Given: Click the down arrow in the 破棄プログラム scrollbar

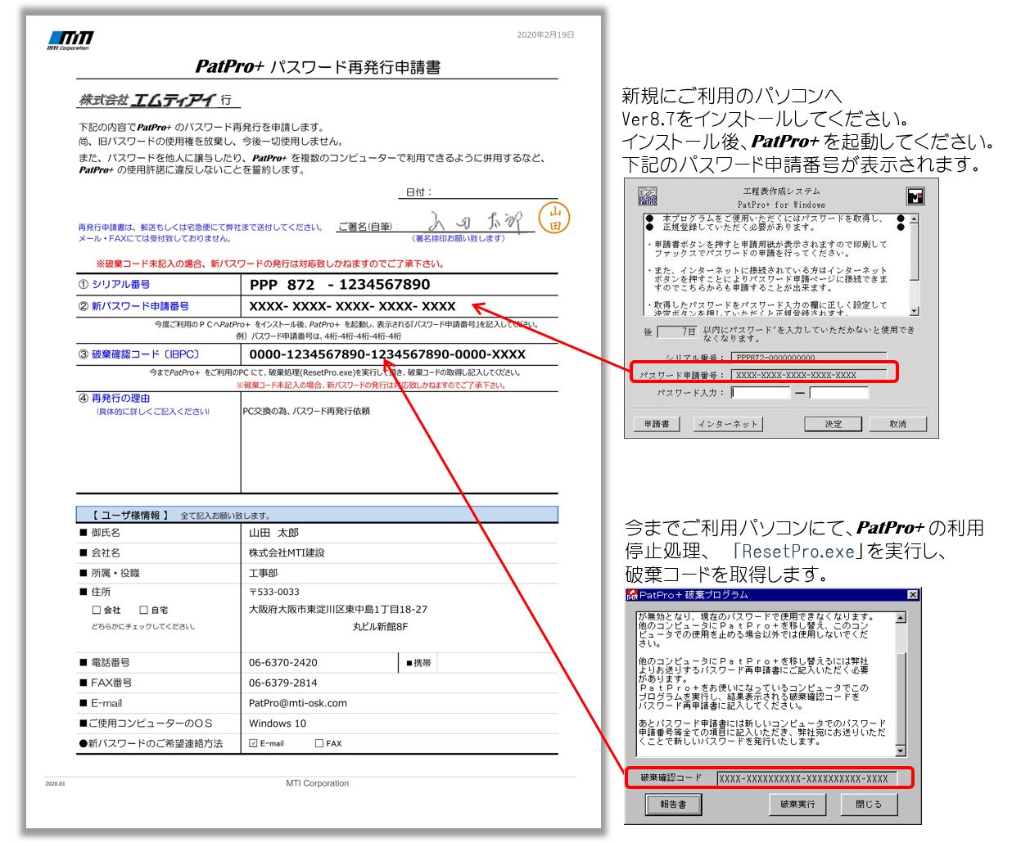Looking at the screenshot, I should point(901,751).
